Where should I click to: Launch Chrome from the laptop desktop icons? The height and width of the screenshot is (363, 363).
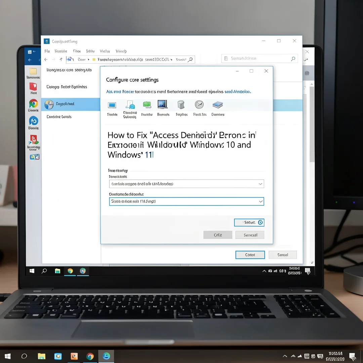click(x=33, y=103)
